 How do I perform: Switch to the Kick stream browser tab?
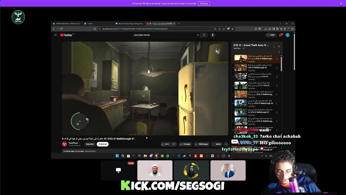pos(67,24)
